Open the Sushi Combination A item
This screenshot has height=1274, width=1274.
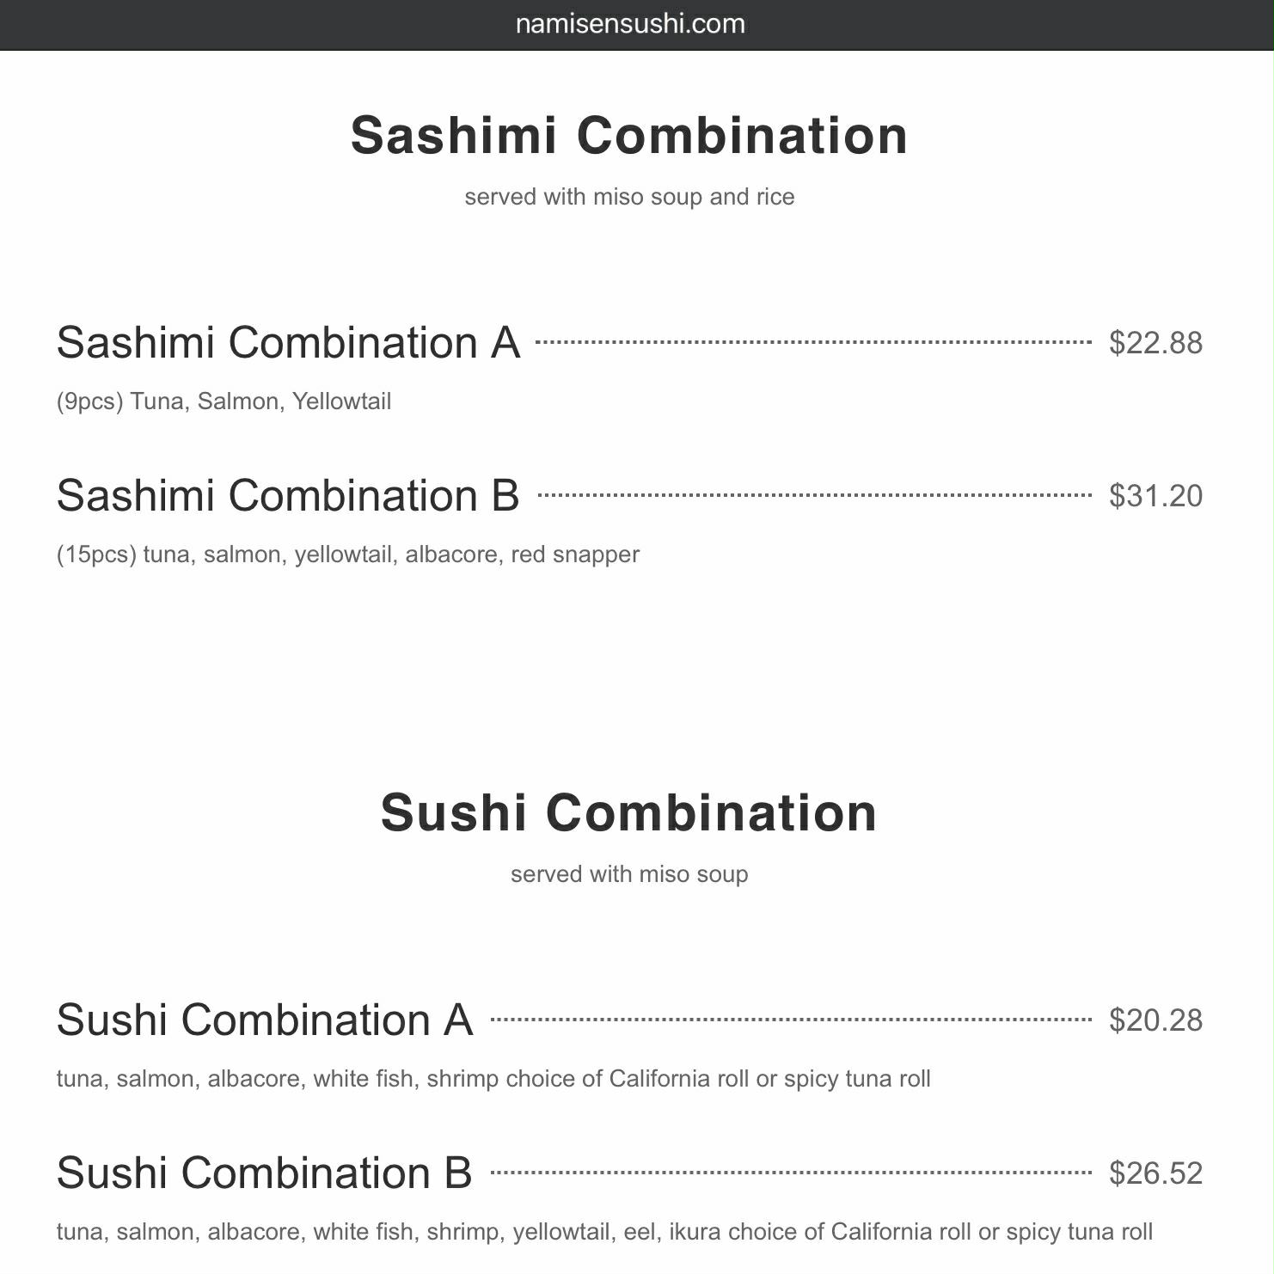pyautogui.click(x=265, y=1020)
